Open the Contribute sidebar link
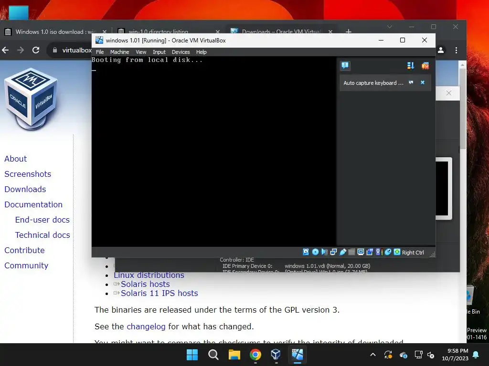 tap(25, 250)
